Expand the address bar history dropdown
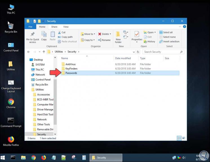The height and width of the screenshot is (162, 210). point(134,52)
